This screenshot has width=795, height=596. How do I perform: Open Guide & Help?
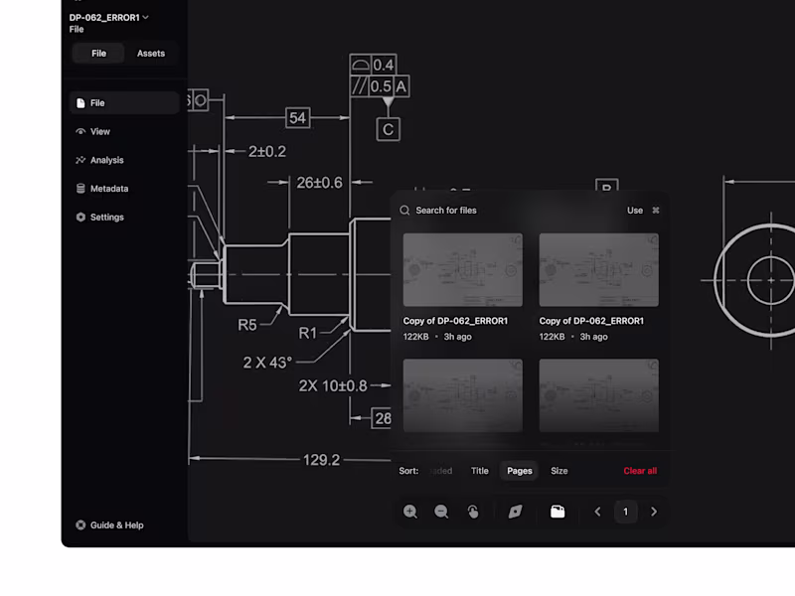tap(109, 524)
